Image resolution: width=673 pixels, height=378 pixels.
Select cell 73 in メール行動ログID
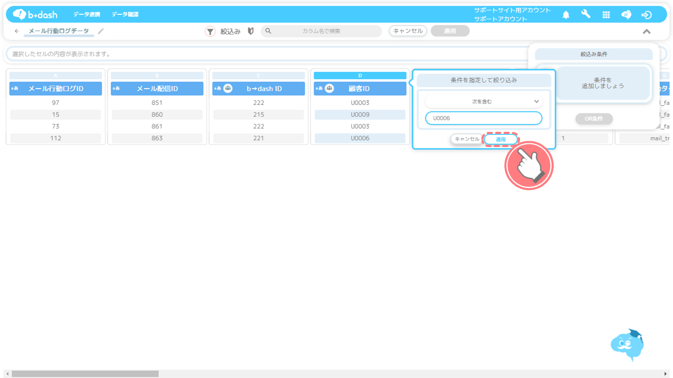56,127
